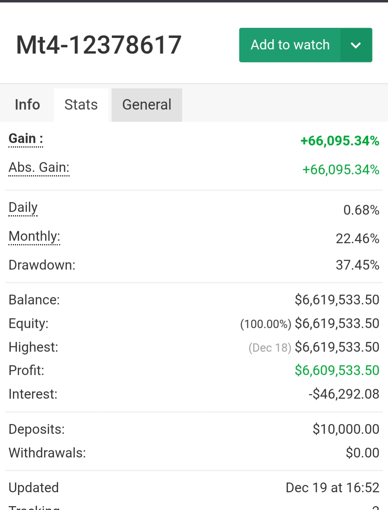This screenshot has height=510, width=388.
Task: Click the Balance amount $6,619,533.50
Action: (x=337, y=300)
